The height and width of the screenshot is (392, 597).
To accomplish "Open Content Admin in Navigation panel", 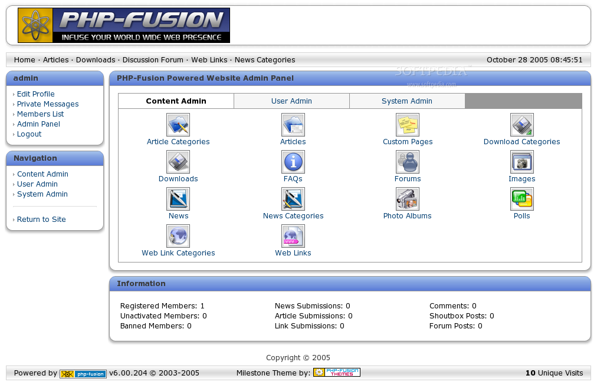I will click(42, 174).
